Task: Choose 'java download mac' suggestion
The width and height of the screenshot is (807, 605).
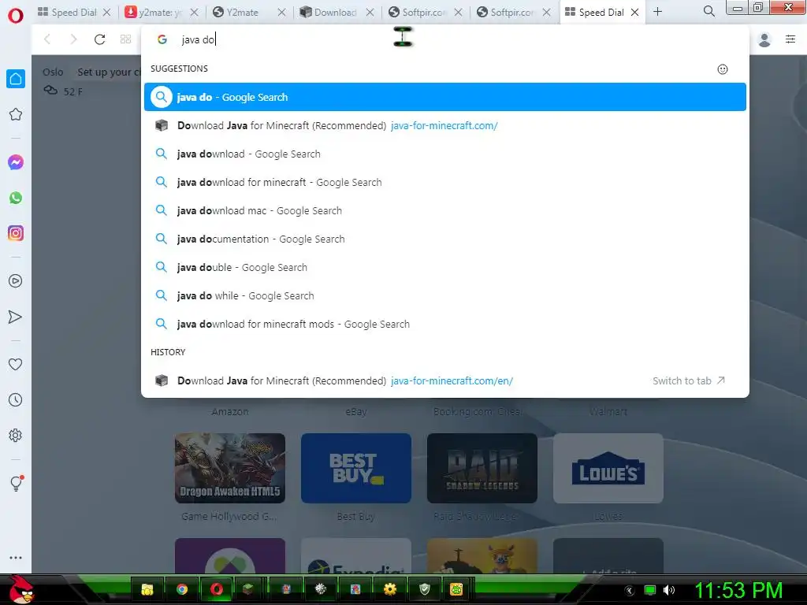Action: (445, 210)
